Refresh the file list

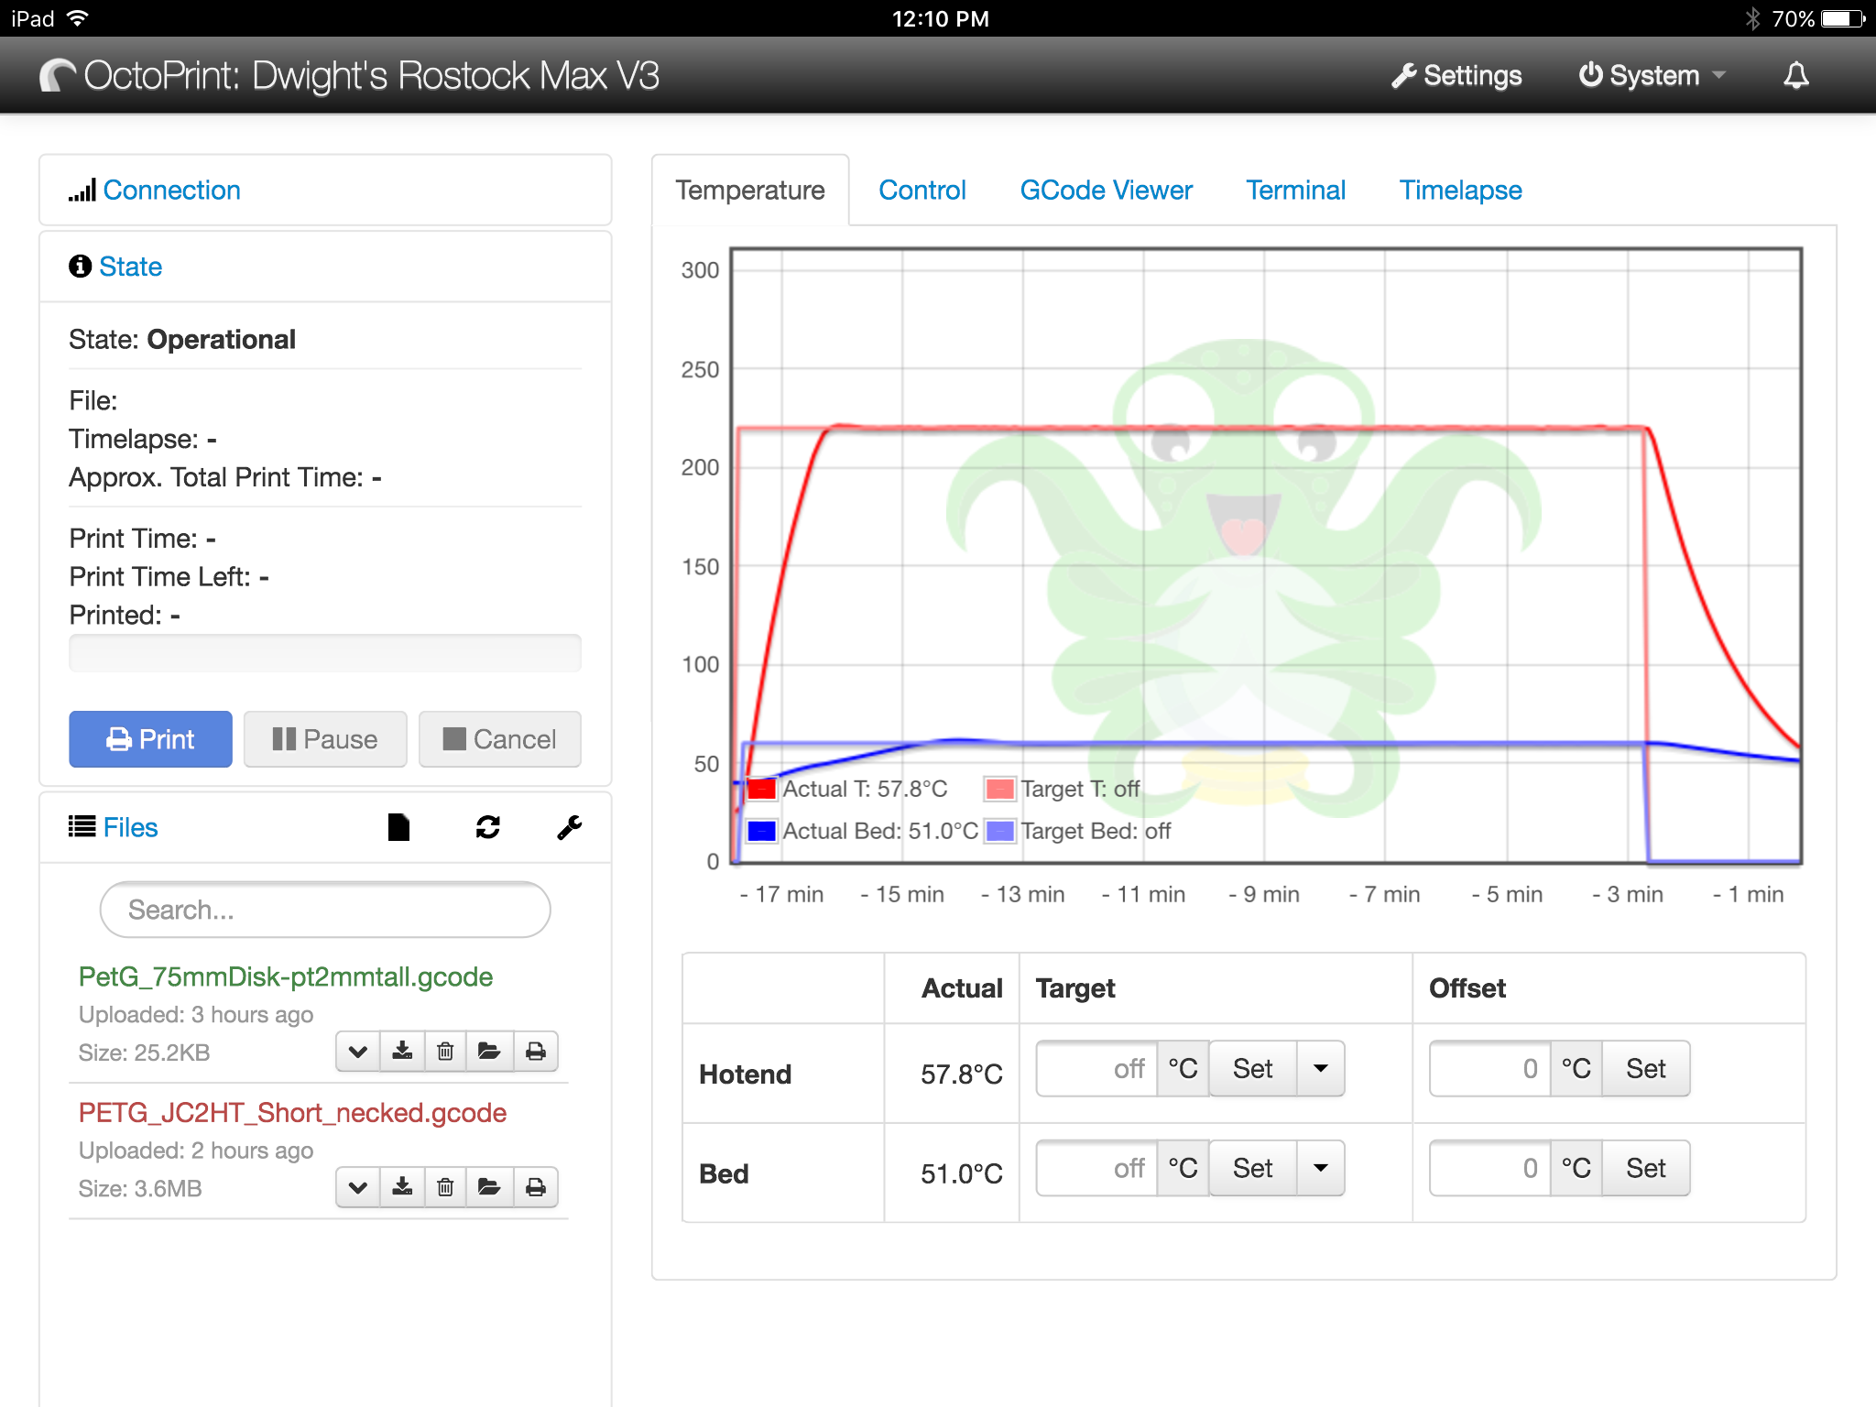[x=487, y=827]
